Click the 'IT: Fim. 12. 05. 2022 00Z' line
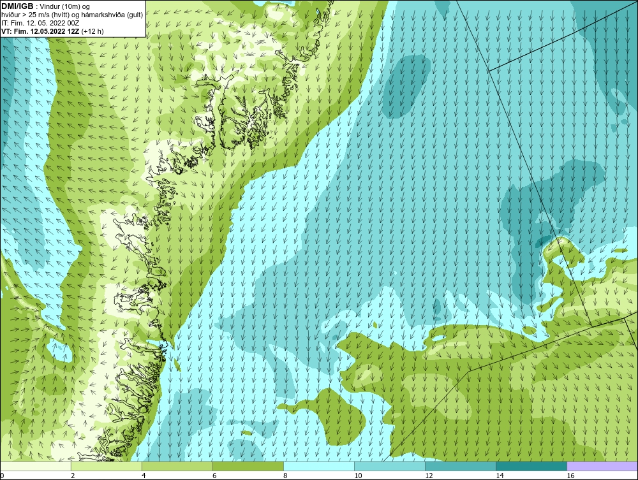The width and height of the screenshot is (638, 480). click(x=40, y=23)
